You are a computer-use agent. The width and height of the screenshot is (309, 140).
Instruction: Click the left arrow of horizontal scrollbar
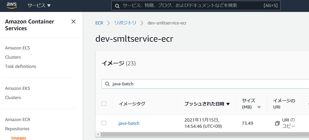pos(98,135)
